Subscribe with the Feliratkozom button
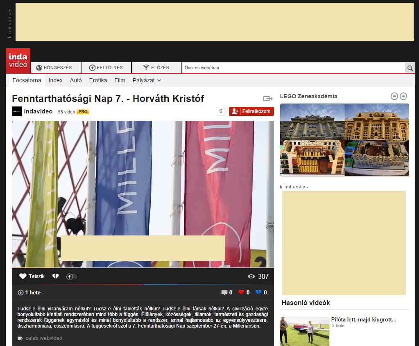This screenshot has height=346, width=419. click(251, 111)
